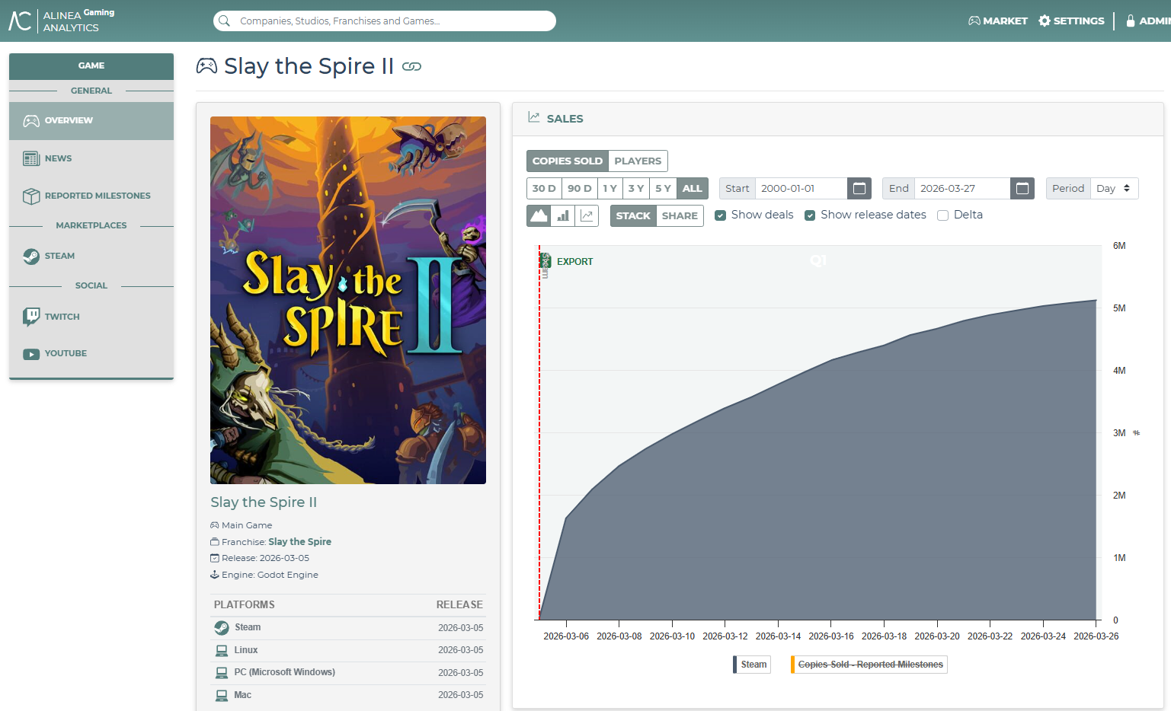Open the Twitch social sidebar item
Screen dimensions: 1171x711
(91, 317)
